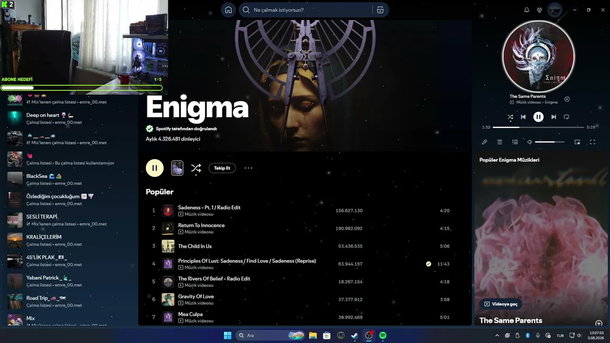Open Microsoft Store from taskbar
The height and width of the screenshot is (343, 610).
coord(327,335)
